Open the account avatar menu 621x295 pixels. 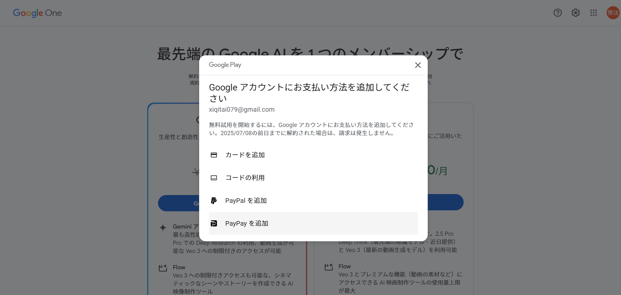point(613,13)
